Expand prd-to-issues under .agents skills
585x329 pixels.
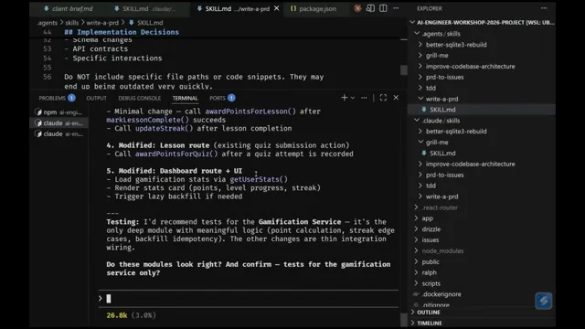coord(482,77)
